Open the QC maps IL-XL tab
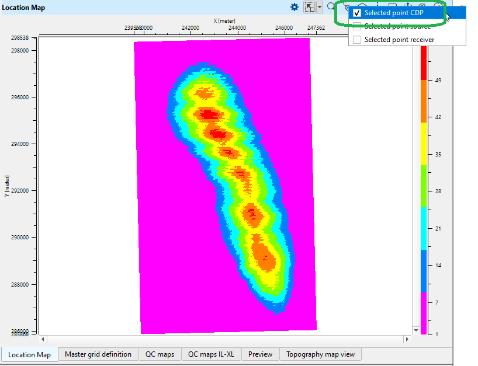This screenshot has height=366, width=478. (x=211, y=354)
